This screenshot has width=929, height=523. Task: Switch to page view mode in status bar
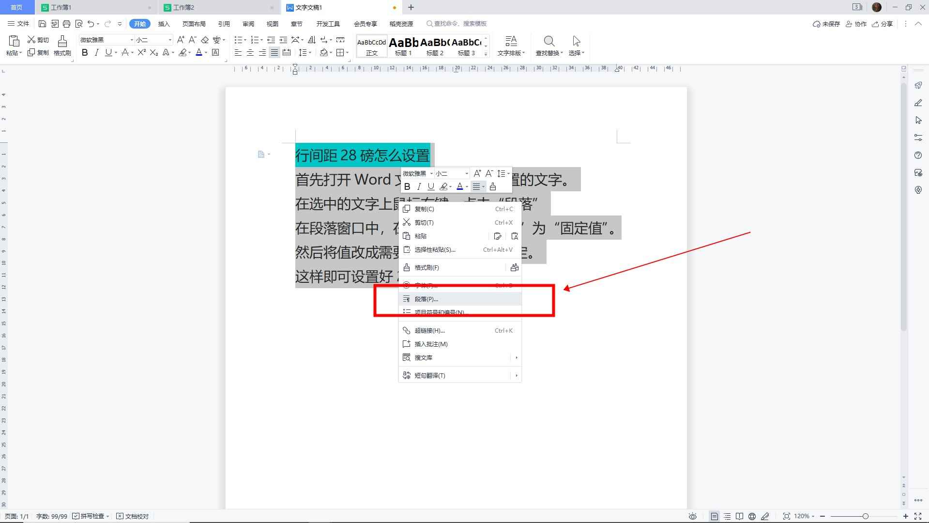click(714, 516)
